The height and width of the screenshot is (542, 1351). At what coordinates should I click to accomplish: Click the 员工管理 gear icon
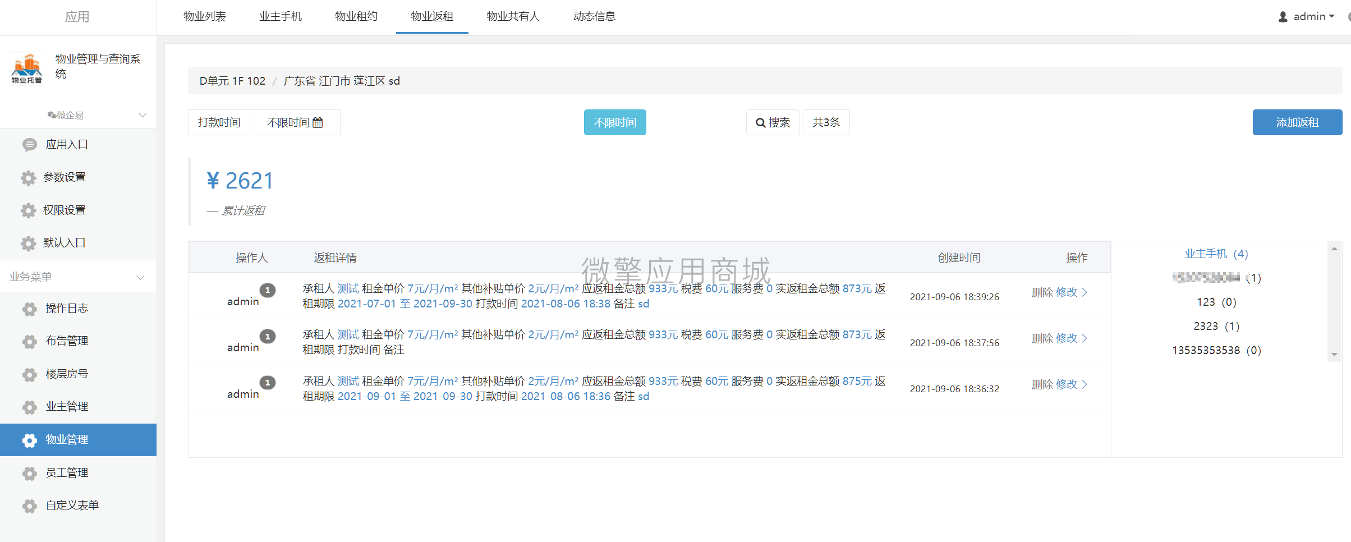point(30,474)
